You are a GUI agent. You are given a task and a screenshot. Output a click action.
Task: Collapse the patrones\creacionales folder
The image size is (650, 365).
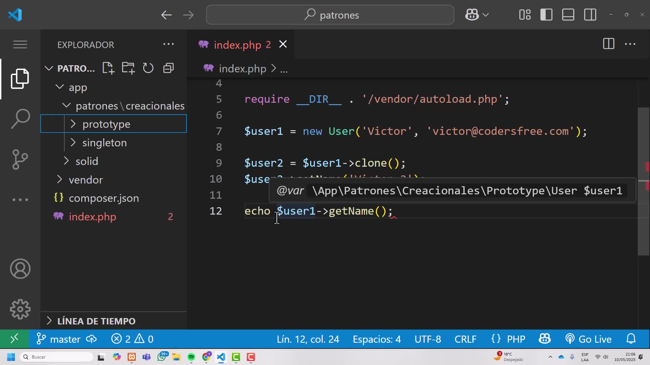pos(66,105)
